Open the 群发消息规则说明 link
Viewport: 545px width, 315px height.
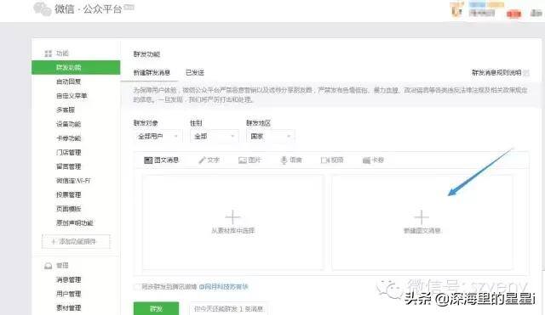tap(496, 72)
